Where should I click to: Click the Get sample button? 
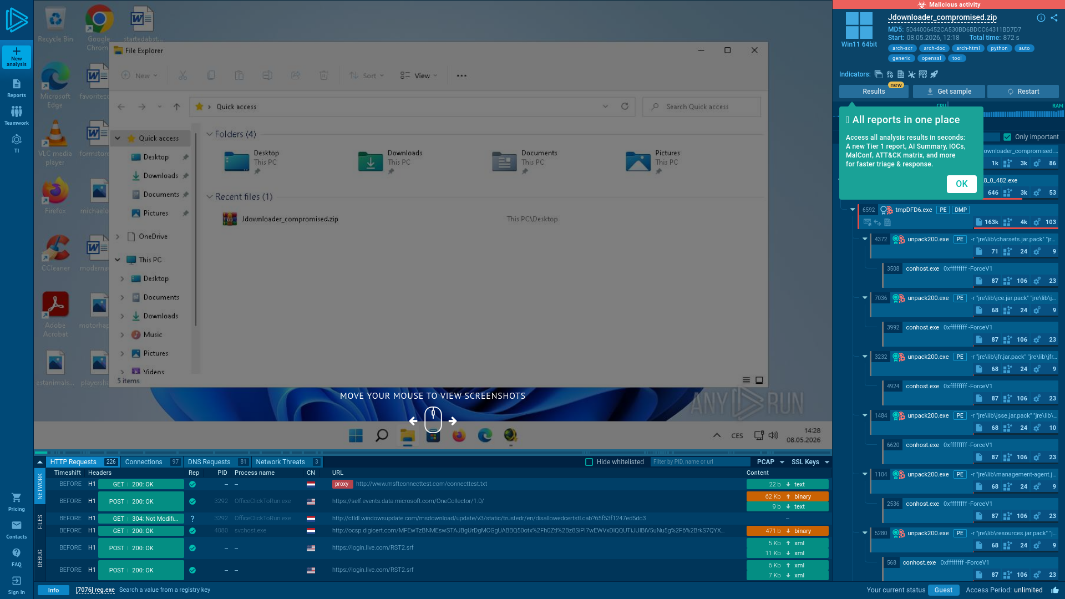tap(949, 92)
